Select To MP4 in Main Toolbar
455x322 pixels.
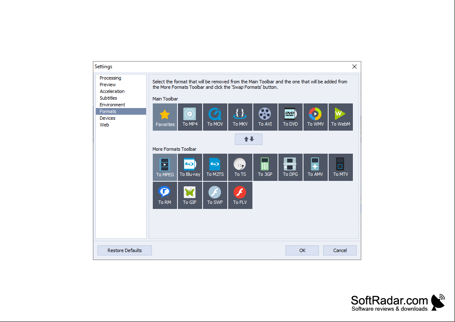(x=190, y=117)
